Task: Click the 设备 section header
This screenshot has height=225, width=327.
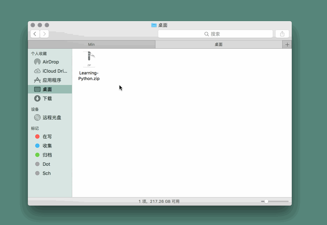Action: tap(35, 109)
